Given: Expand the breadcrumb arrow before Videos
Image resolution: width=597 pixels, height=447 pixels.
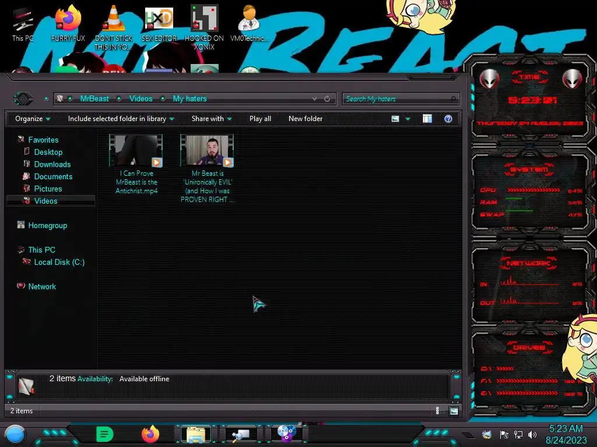Looking at the screenshot, I should 119,99.
